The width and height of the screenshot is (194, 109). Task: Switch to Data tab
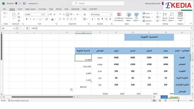(x=51, y=9)
